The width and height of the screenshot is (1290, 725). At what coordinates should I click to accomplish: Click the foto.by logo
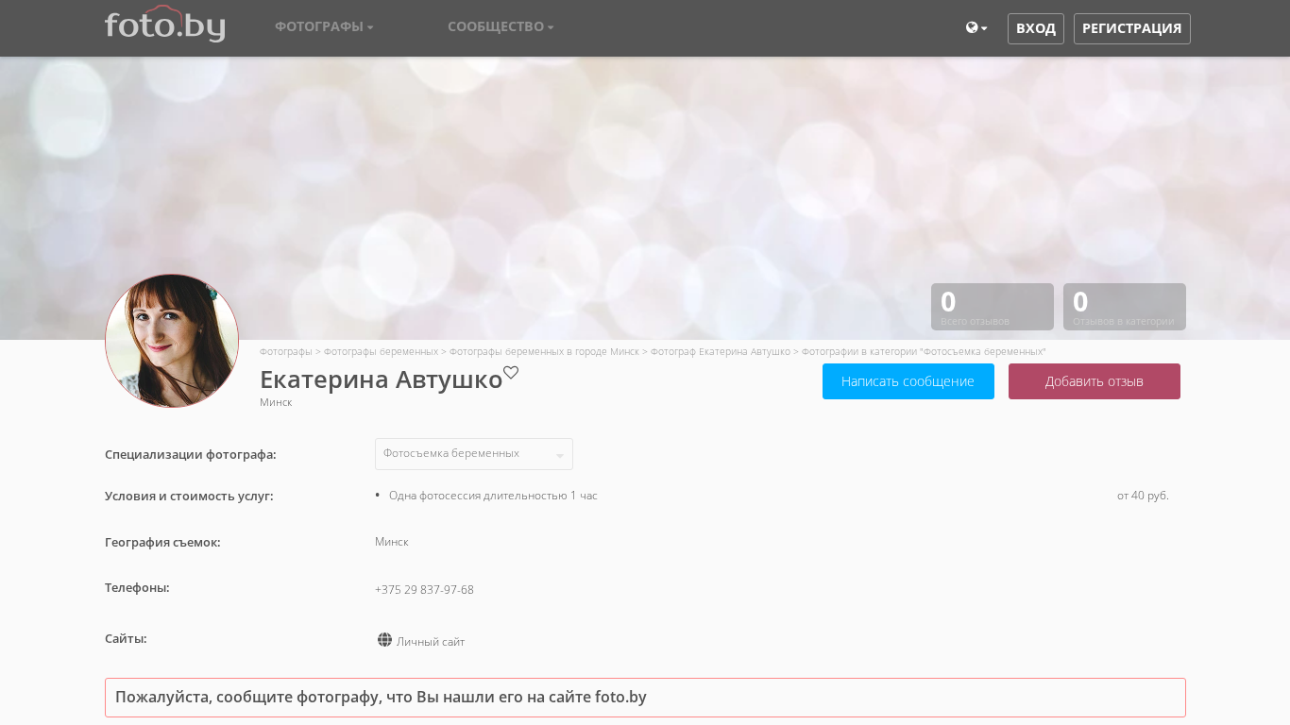tap(164, 25)
